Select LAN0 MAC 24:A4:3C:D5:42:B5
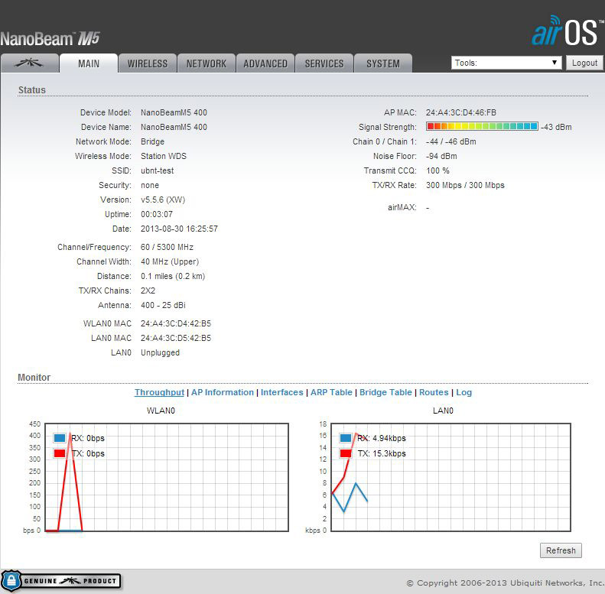This screenshot has height=594, width=605. pyautogui.click(x=176, y=338)
